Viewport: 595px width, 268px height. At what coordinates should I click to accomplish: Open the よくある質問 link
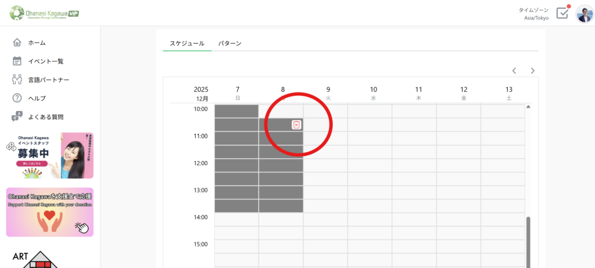click(x=46, y=117)
